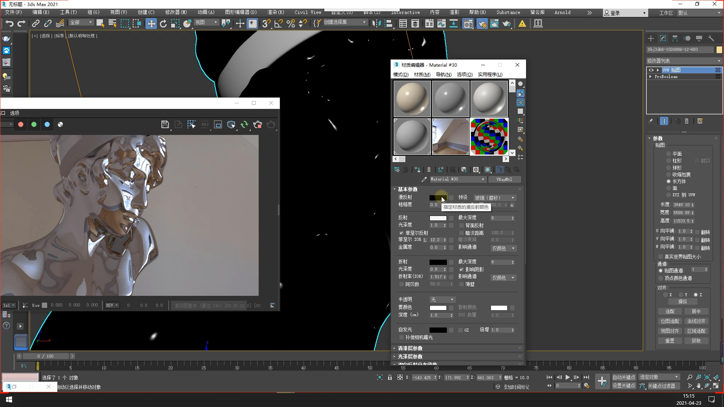724x407 pixels.
Task: Toggle show background in material editor
Action: pyautogui.click(x=521, y=103)
